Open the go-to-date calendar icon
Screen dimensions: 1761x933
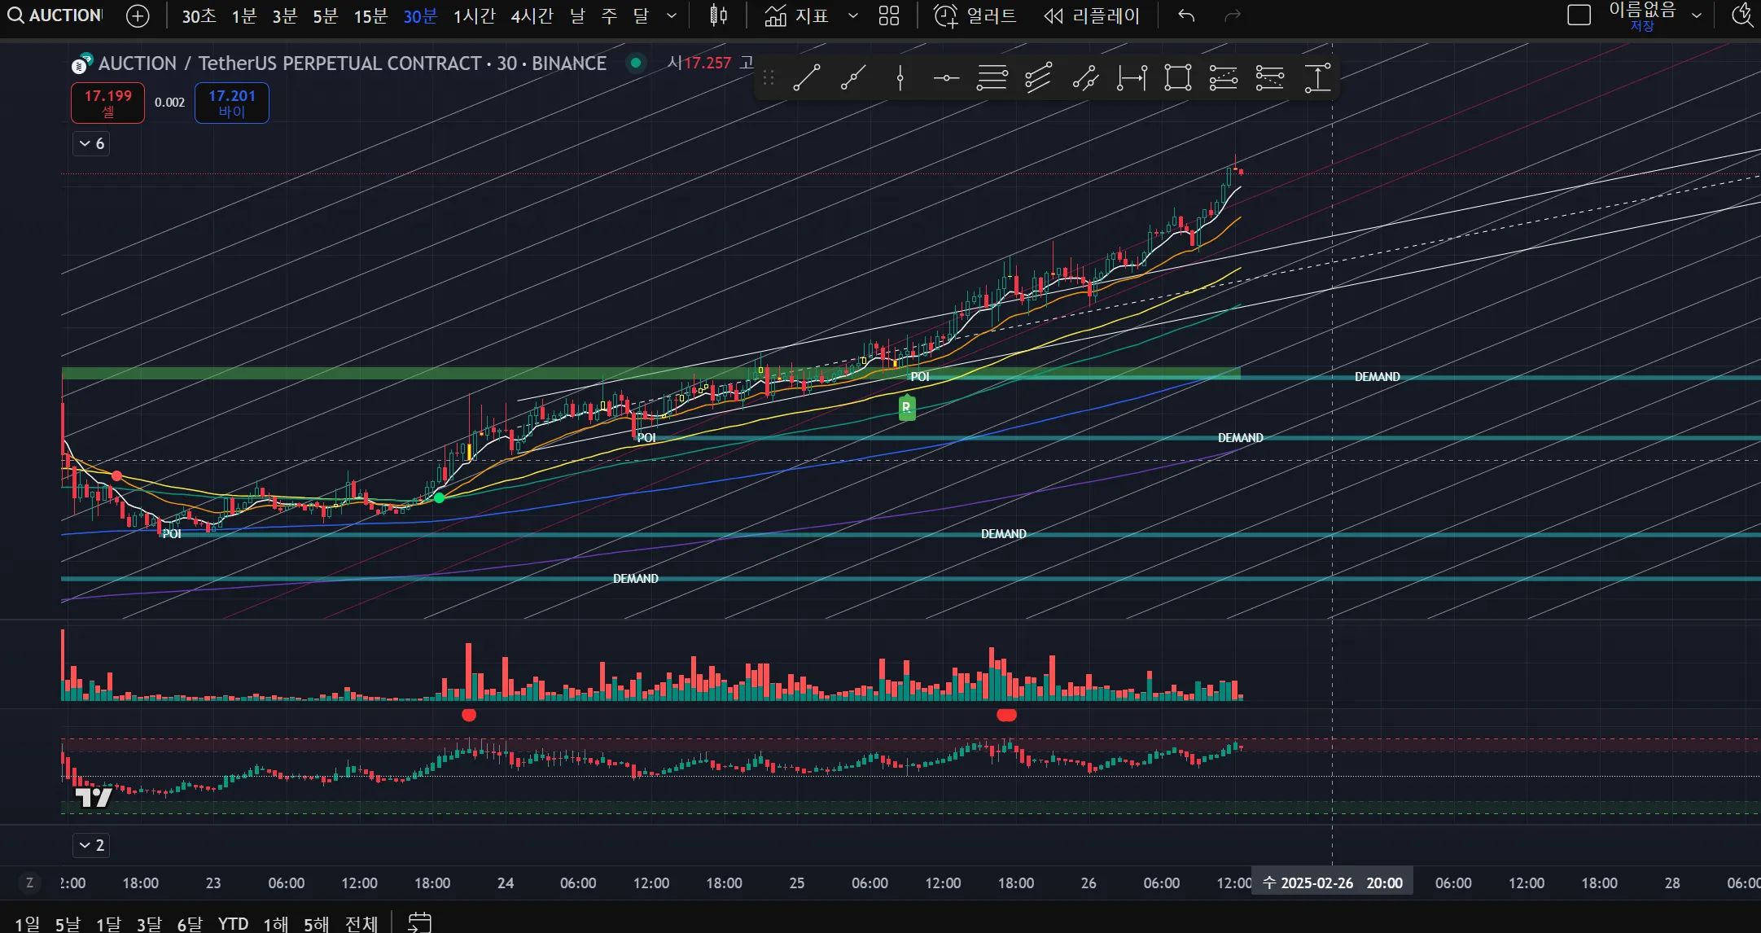tap(419, 922)
